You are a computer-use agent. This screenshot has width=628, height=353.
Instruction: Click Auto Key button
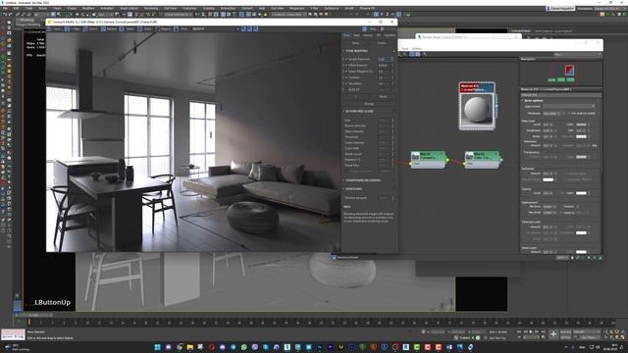[x=565, y=331]
